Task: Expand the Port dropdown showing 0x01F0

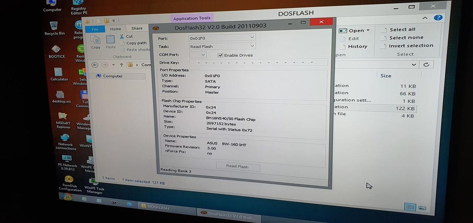Action: coord(252,37)
